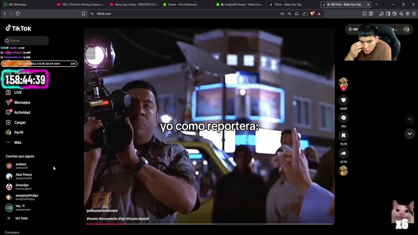The width and height of the screenshot is (418, 235).
Task: Go to next video down arrow
Action: tap(410, 133)
